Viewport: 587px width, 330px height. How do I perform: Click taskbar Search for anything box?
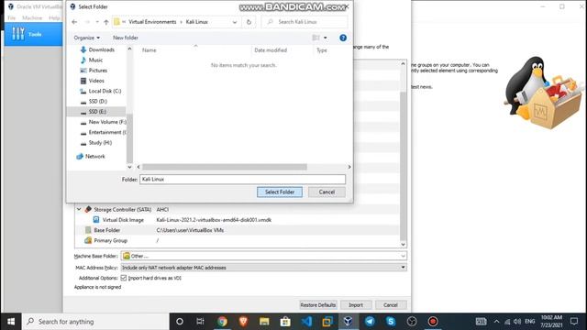click(95, 322)
